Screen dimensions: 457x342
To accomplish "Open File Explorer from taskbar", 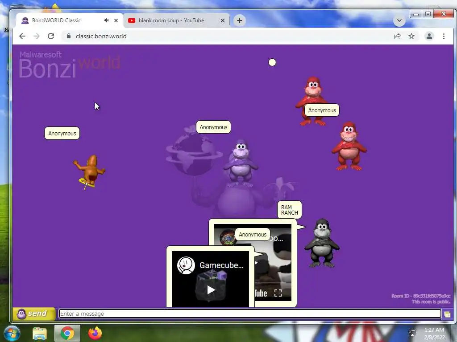I will click(x=40, y=334).
